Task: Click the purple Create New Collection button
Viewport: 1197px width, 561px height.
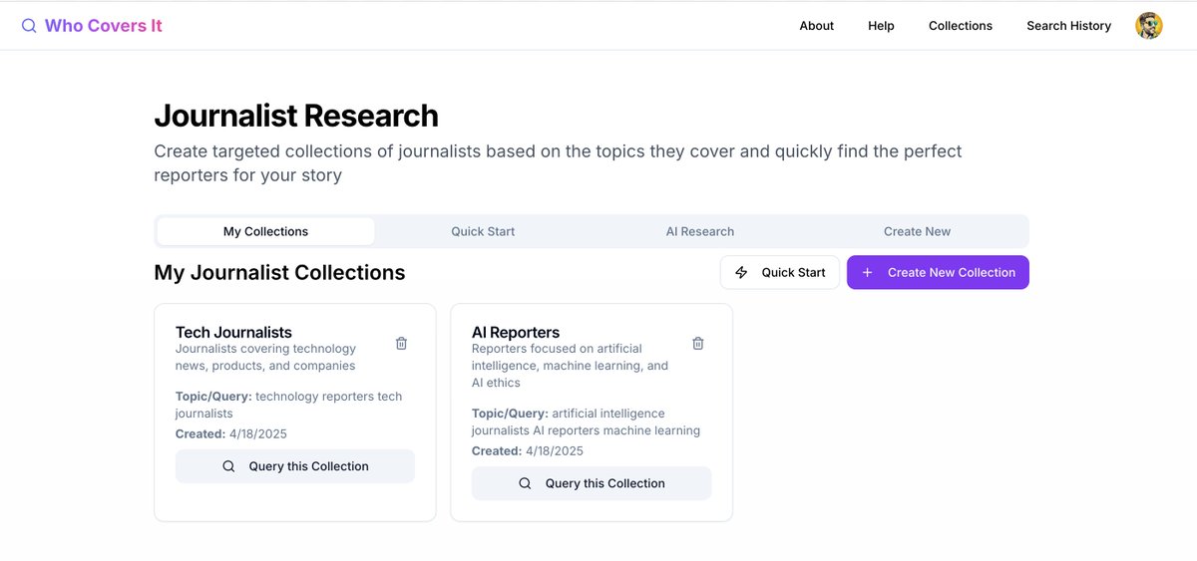Action: 938,272
